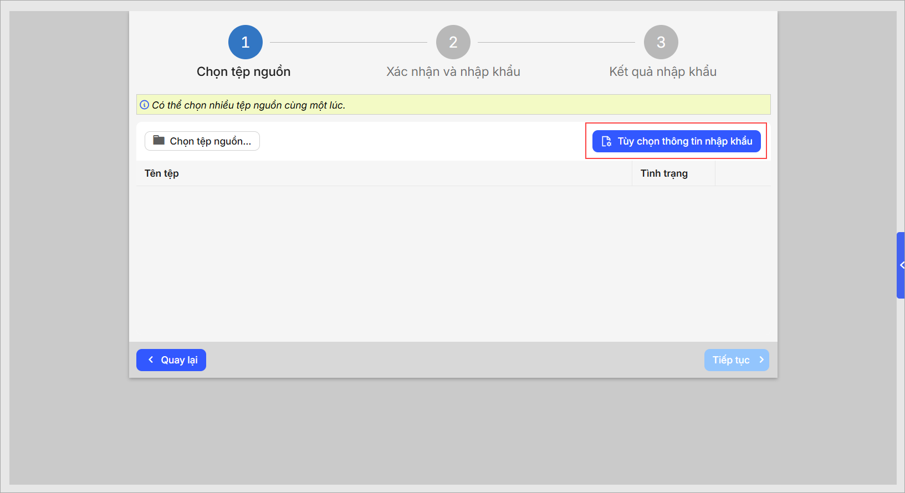Open 'Tùy chọn thông tin nhập khẩu' options
The height and width of the screenshot is (493, 905).
pyautogui.click(x=676, y=141)
